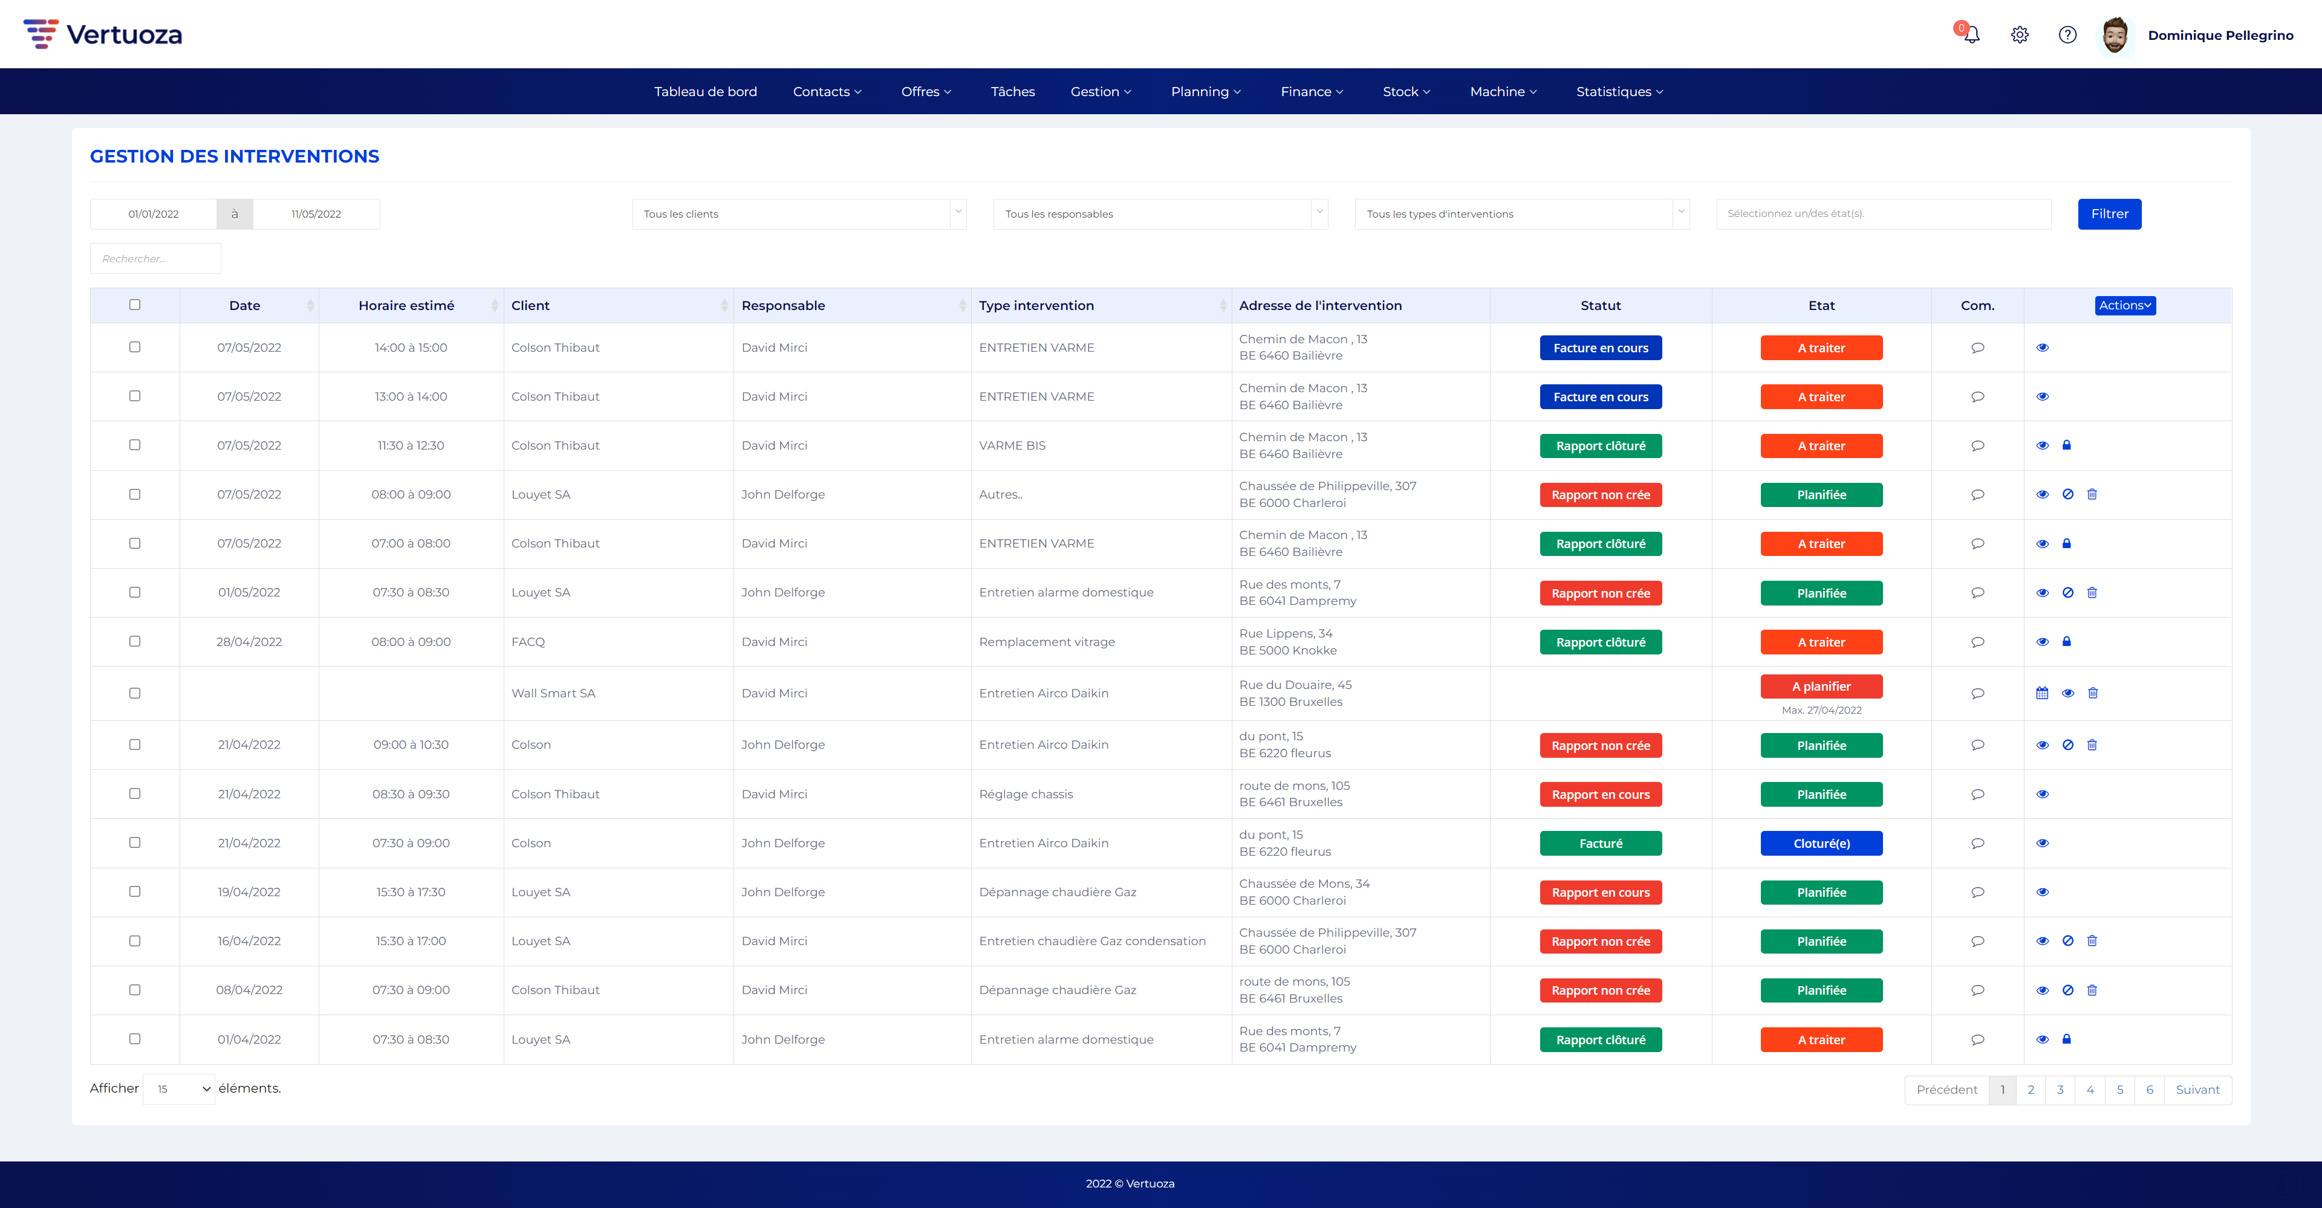Screen dimensions: 2322x1208
Task: Click the lock icon on the VARME BIS row
Action: click(x=2067, y=446)
